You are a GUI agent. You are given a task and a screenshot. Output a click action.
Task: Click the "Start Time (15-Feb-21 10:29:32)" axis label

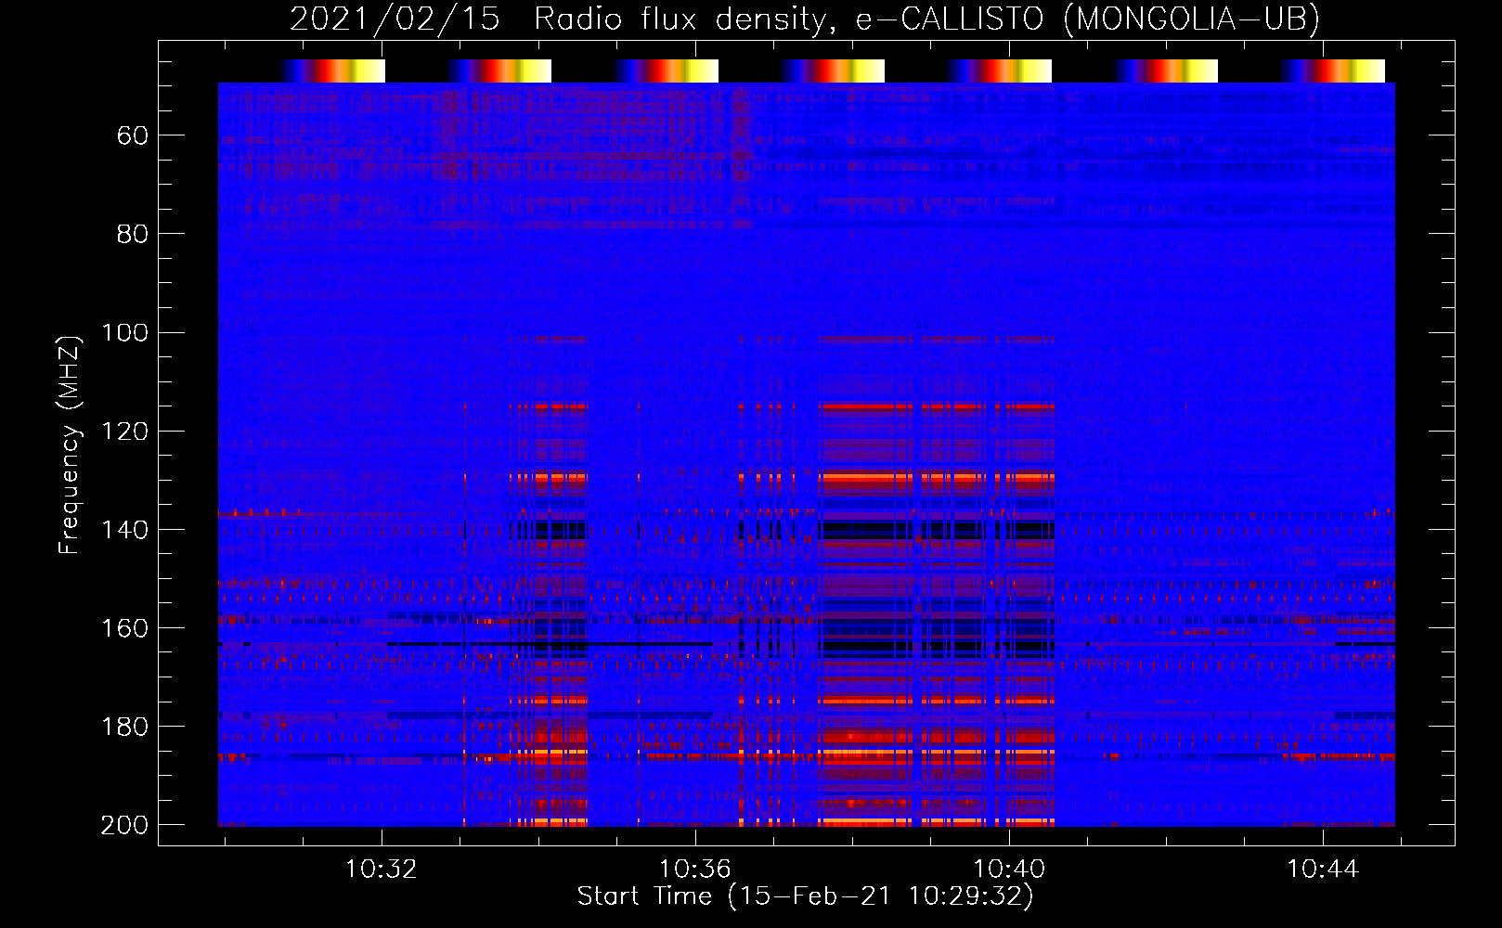805,896
